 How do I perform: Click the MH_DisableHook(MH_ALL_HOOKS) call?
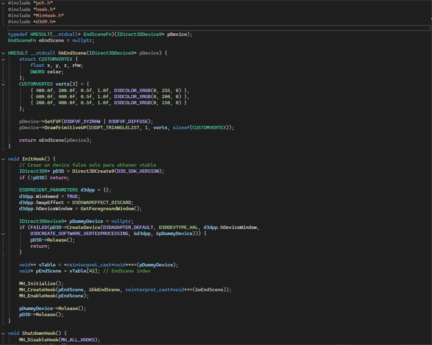(59, 339)
